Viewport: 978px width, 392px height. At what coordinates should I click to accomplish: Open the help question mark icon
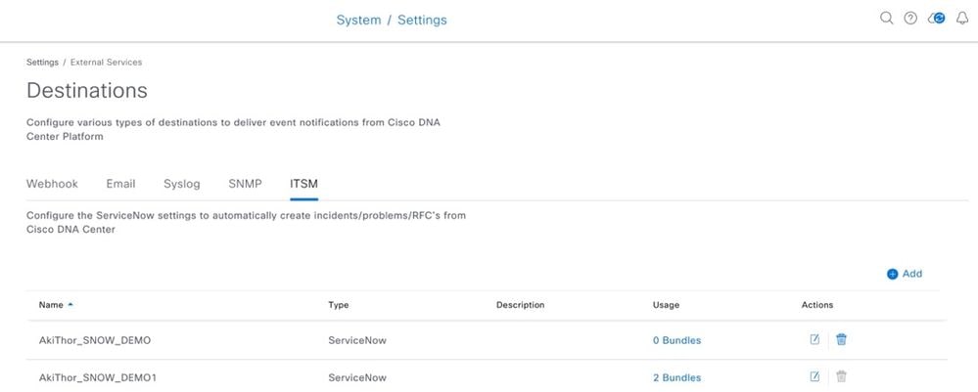[910, 18]
